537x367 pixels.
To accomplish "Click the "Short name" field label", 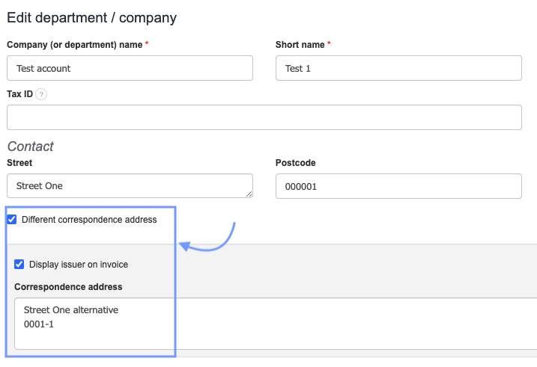I will [x=300, y=45].
